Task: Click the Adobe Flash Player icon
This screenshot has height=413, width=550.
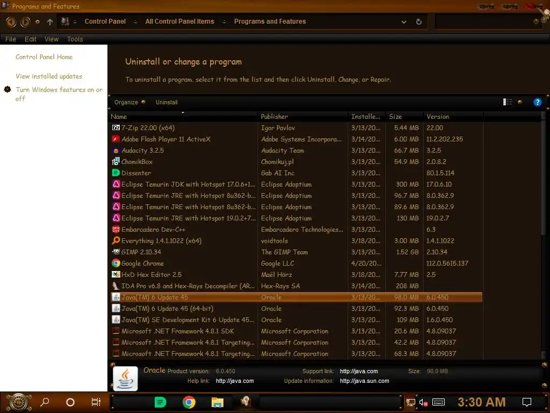Action: click(x=116, y=139)
